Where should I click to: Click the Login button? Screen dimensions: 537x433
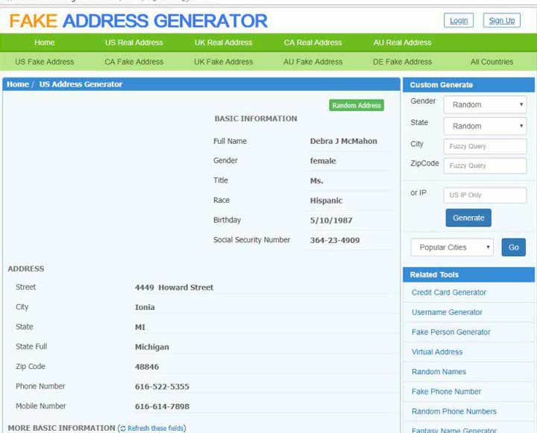pos(459,21)
